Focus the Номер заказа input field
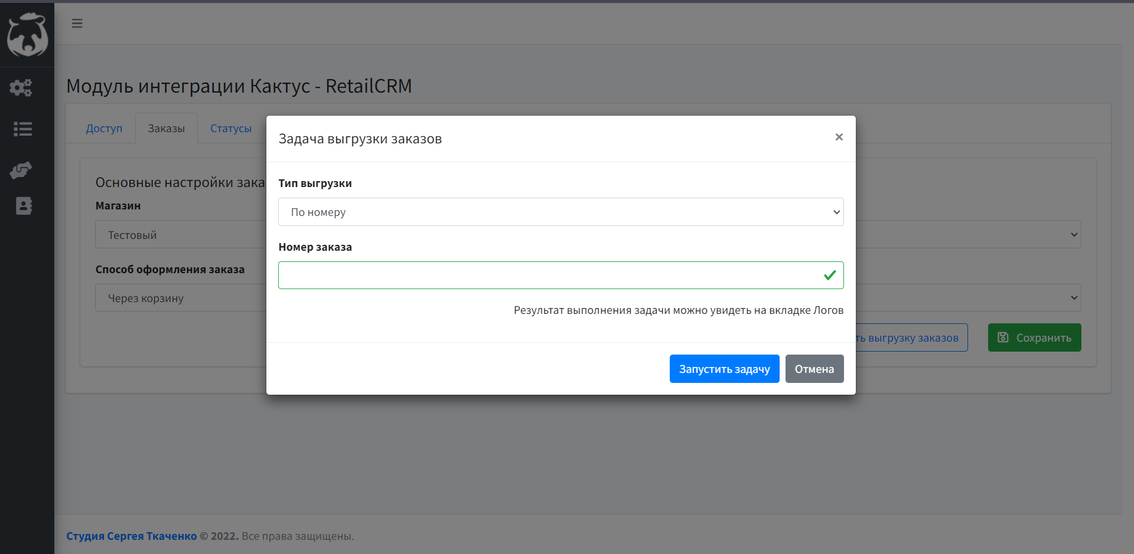The width and height of the screenshot is (1134, 554). (561, 275)
